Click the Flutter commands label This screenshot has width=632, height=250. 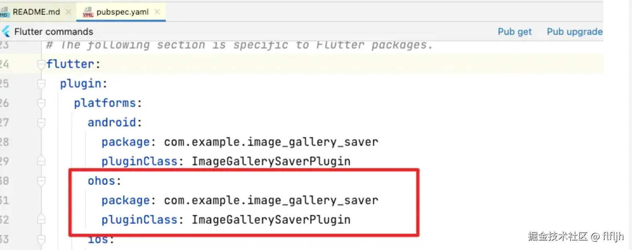pos(54,32)
